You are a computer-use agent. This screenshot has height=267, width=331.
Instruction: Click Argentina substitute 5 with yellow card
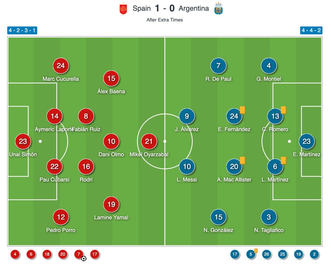click(251, 254)
